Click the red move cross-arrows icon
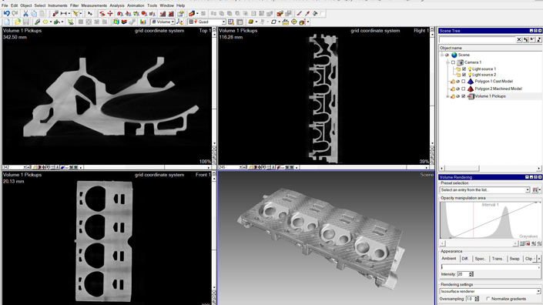 110,14
